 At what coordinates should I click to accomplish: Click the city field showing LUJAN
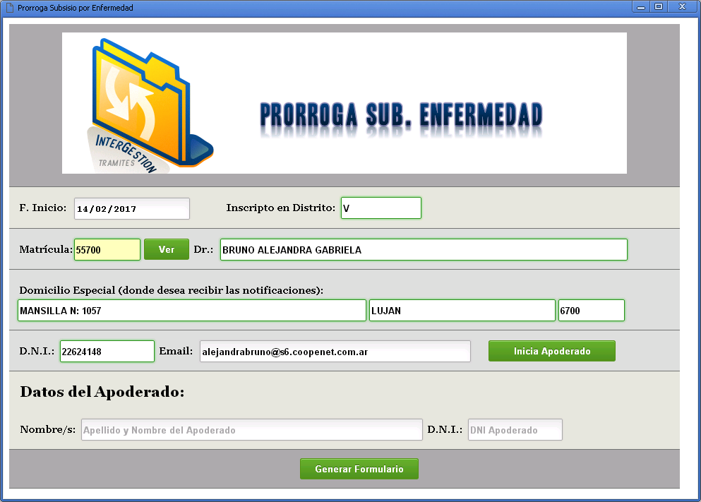tap(462, 310)
